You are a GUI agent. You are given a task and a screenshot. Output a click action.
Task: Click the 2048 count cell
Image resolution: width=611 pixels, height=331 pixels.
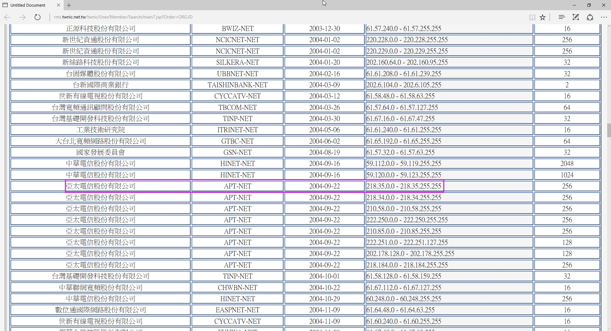tap(567, 164)
